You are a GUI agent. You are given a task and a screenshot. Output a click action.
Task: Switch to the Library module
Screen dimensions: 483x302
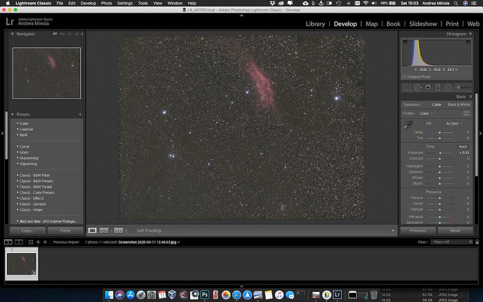(315, 24)
